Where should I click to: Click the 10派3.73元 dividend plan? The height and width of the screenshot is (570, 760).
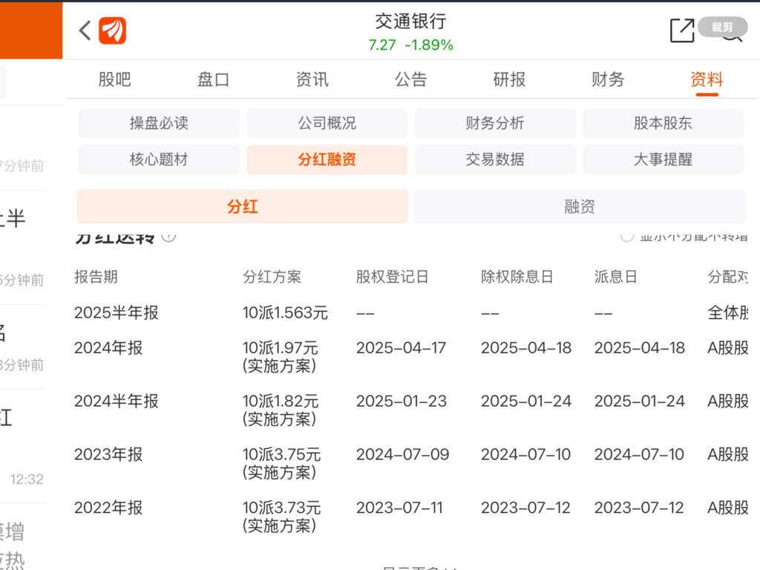281,517
